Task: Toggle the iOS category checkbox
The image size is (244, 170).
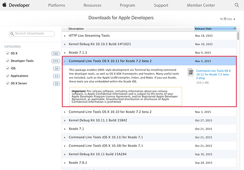Action: pyautogui.click(x=8, y=68)
